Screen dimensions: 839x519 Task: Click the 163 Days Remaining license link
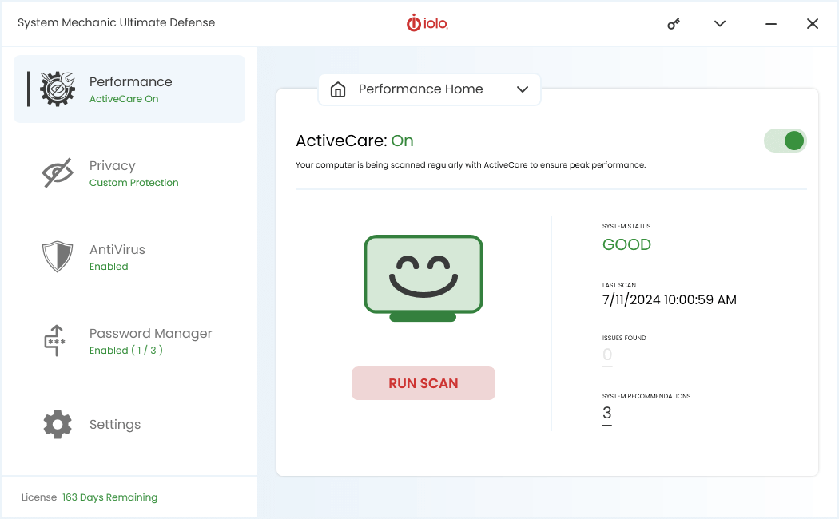109,497
